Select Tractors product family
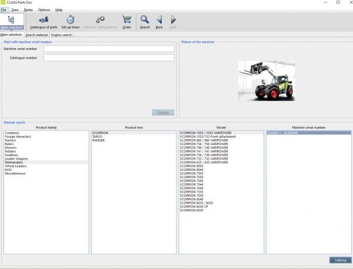353x269 pixels. tap(46, 140)
